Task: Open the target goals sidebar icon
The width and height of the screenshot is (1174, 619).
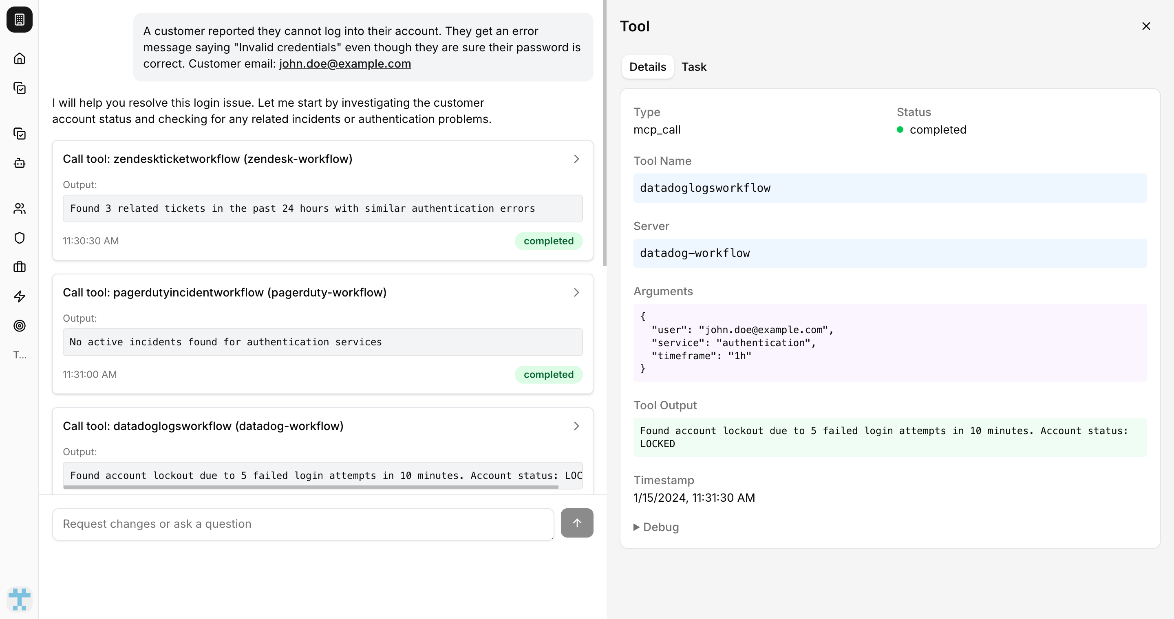Action: click(20, 326)
